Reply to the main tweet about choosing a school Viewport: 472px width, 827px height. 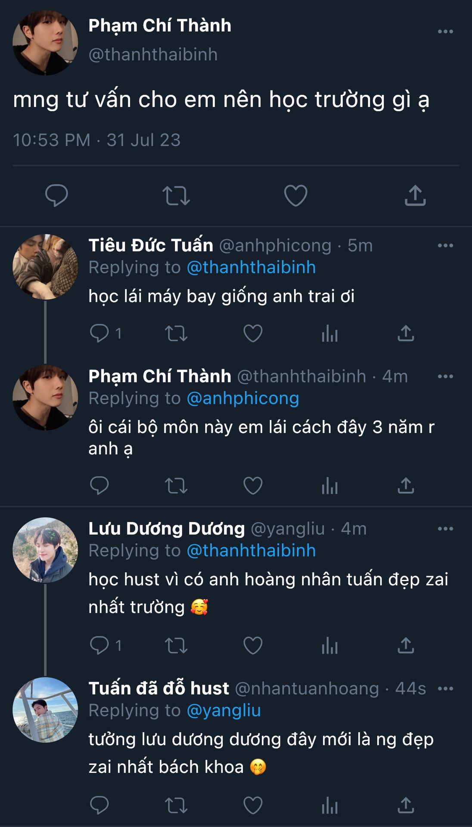point(56,195)
